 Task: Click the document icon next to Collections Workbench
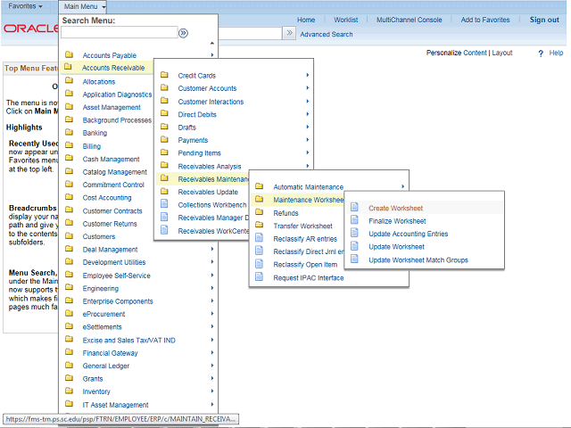click(164, 205)
